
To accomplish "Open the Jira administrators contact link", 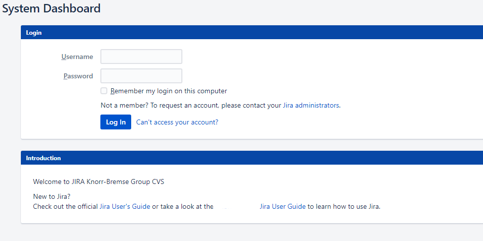I will [x=311, y=106].
